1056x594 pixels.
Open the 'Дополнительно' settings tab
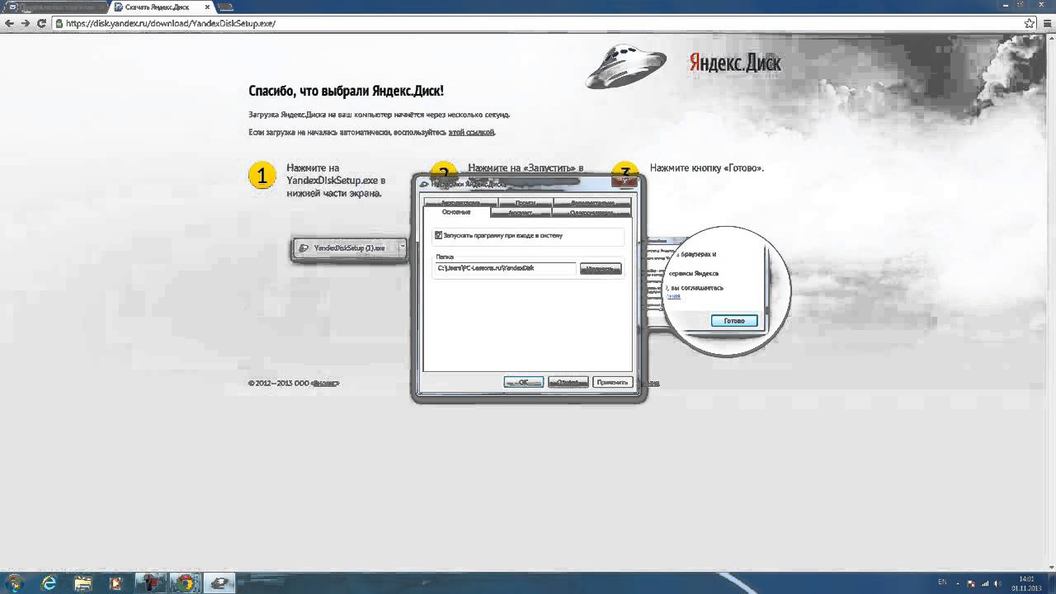[592, 202]
